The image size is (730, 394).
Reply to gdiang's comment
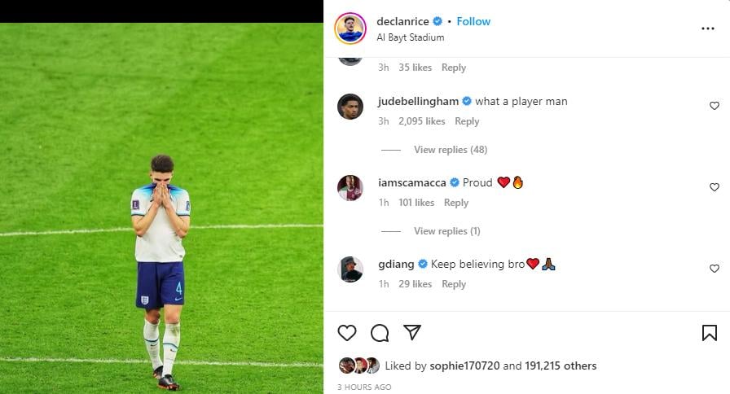coord(454,284)
